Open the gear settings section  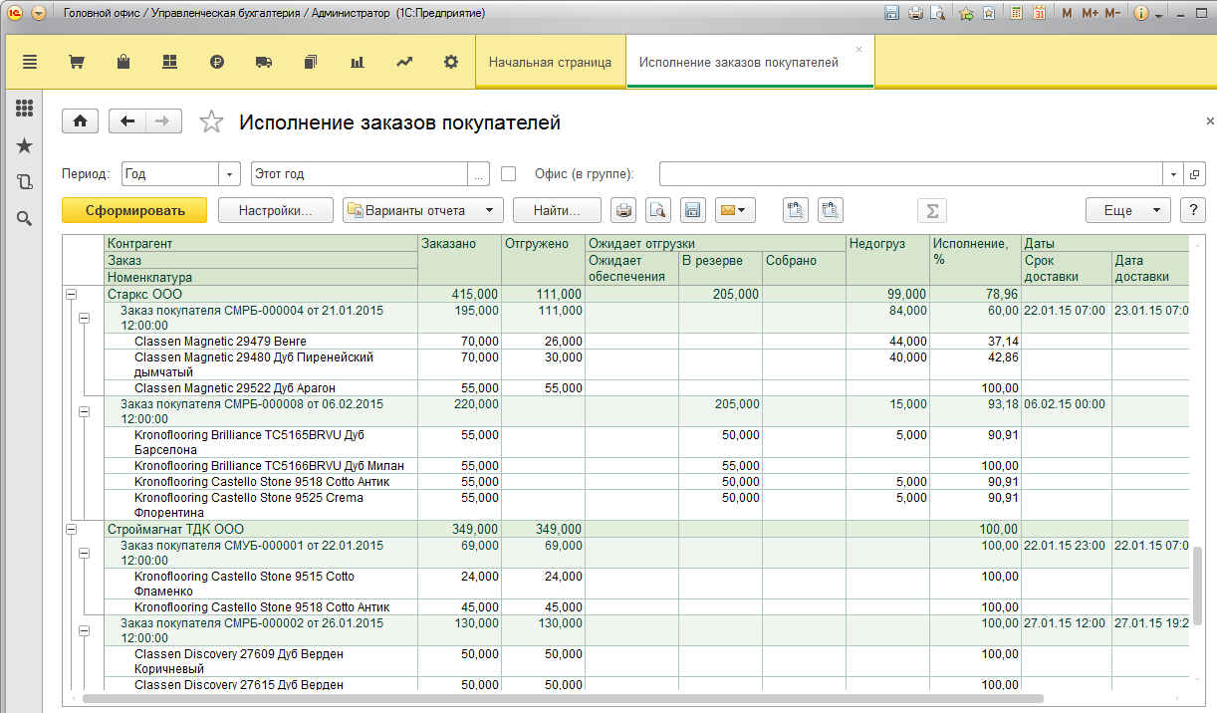click(451, 62)
